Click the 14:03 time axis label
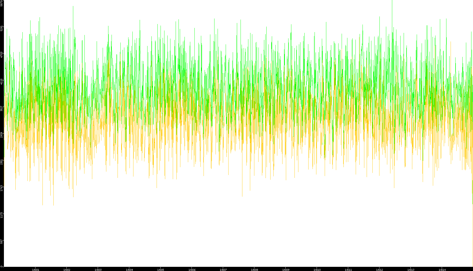Screen dimensions: 473x271 coord(98,269)
